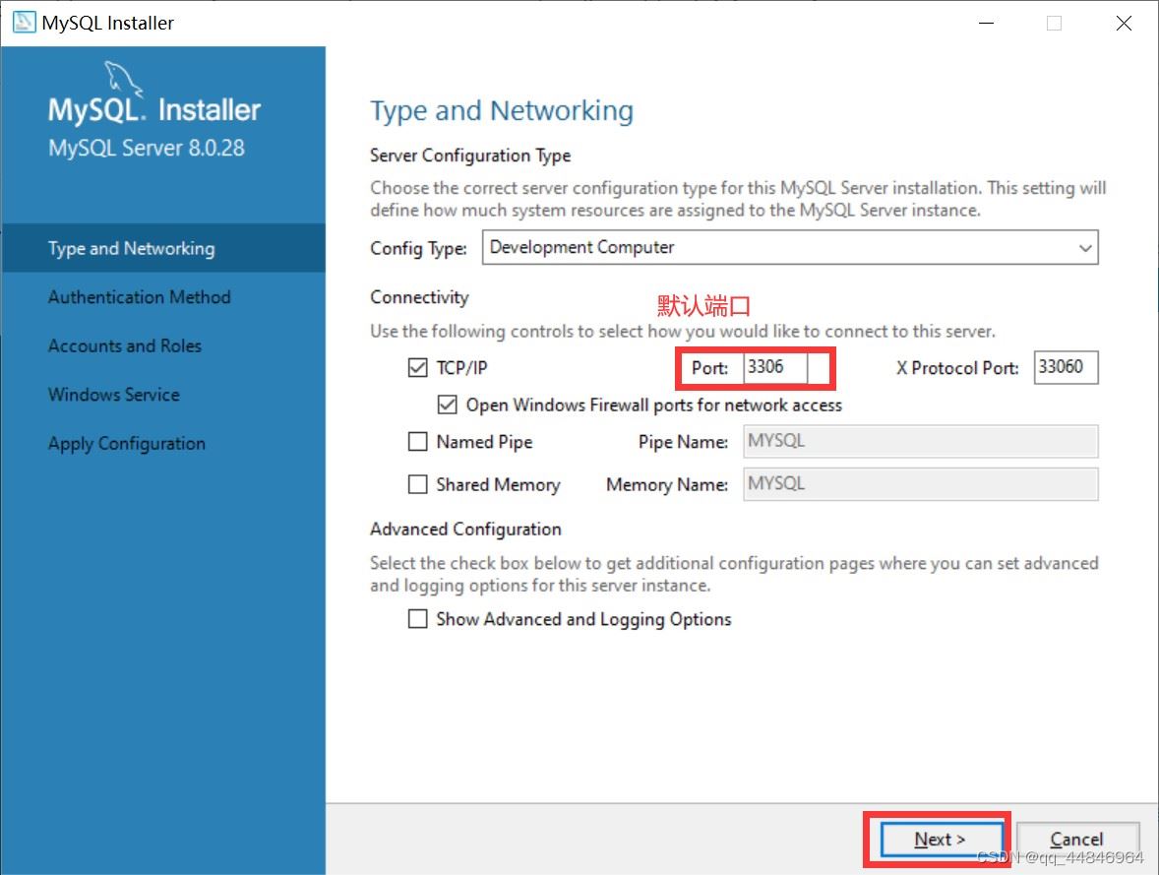Click the X Protocol Port label
This screenshot has width=1159, height=875.
click(957, 367)
